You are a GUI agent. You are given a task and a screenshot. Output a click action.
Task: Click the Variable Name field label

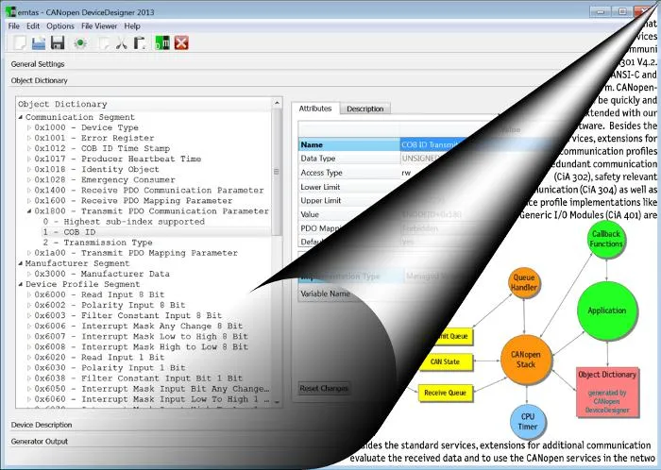325,294
